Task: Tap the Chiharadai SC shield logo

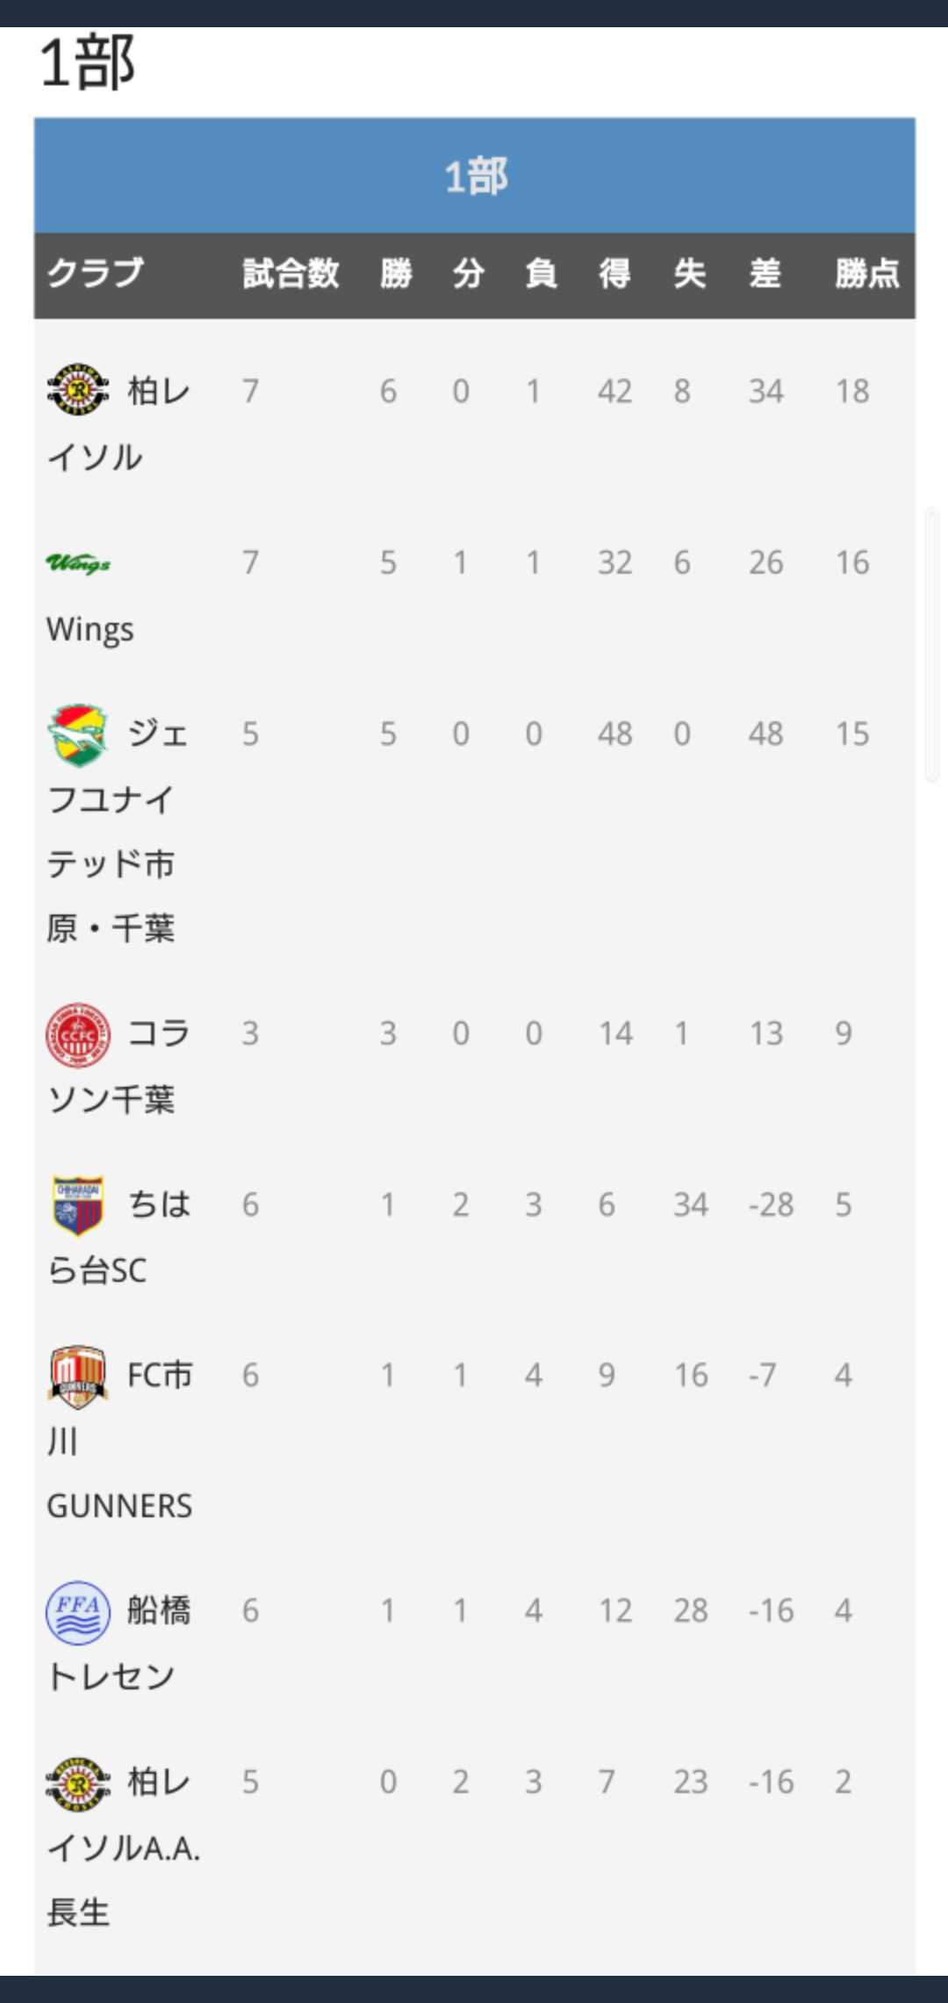Action: click(78, 1205)
